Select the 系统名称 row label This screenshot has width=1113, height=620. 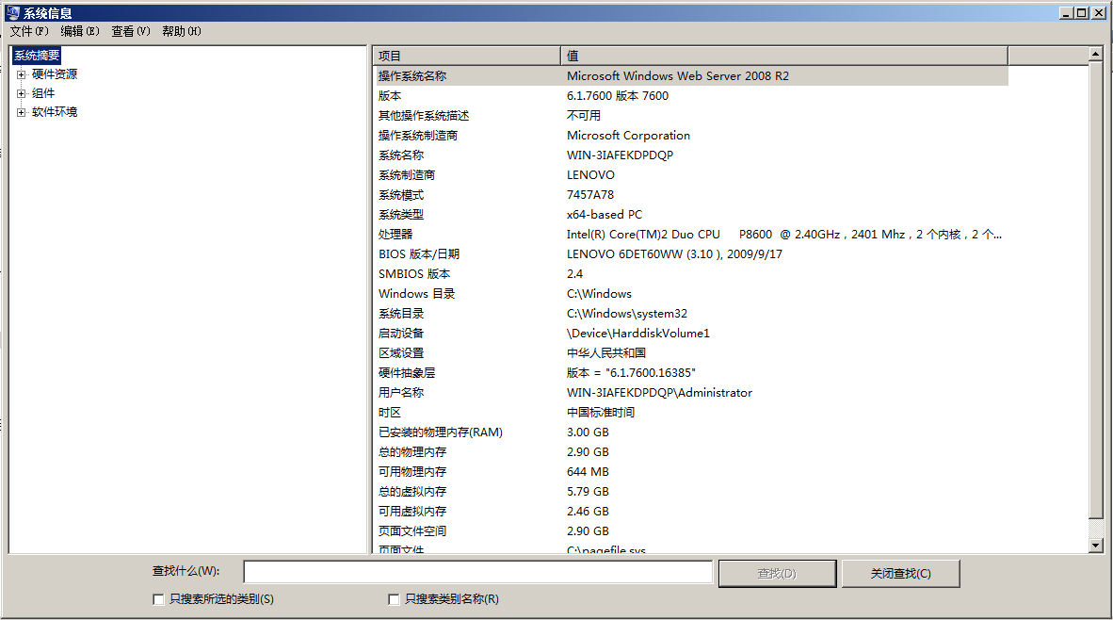(x=401, y=155)
